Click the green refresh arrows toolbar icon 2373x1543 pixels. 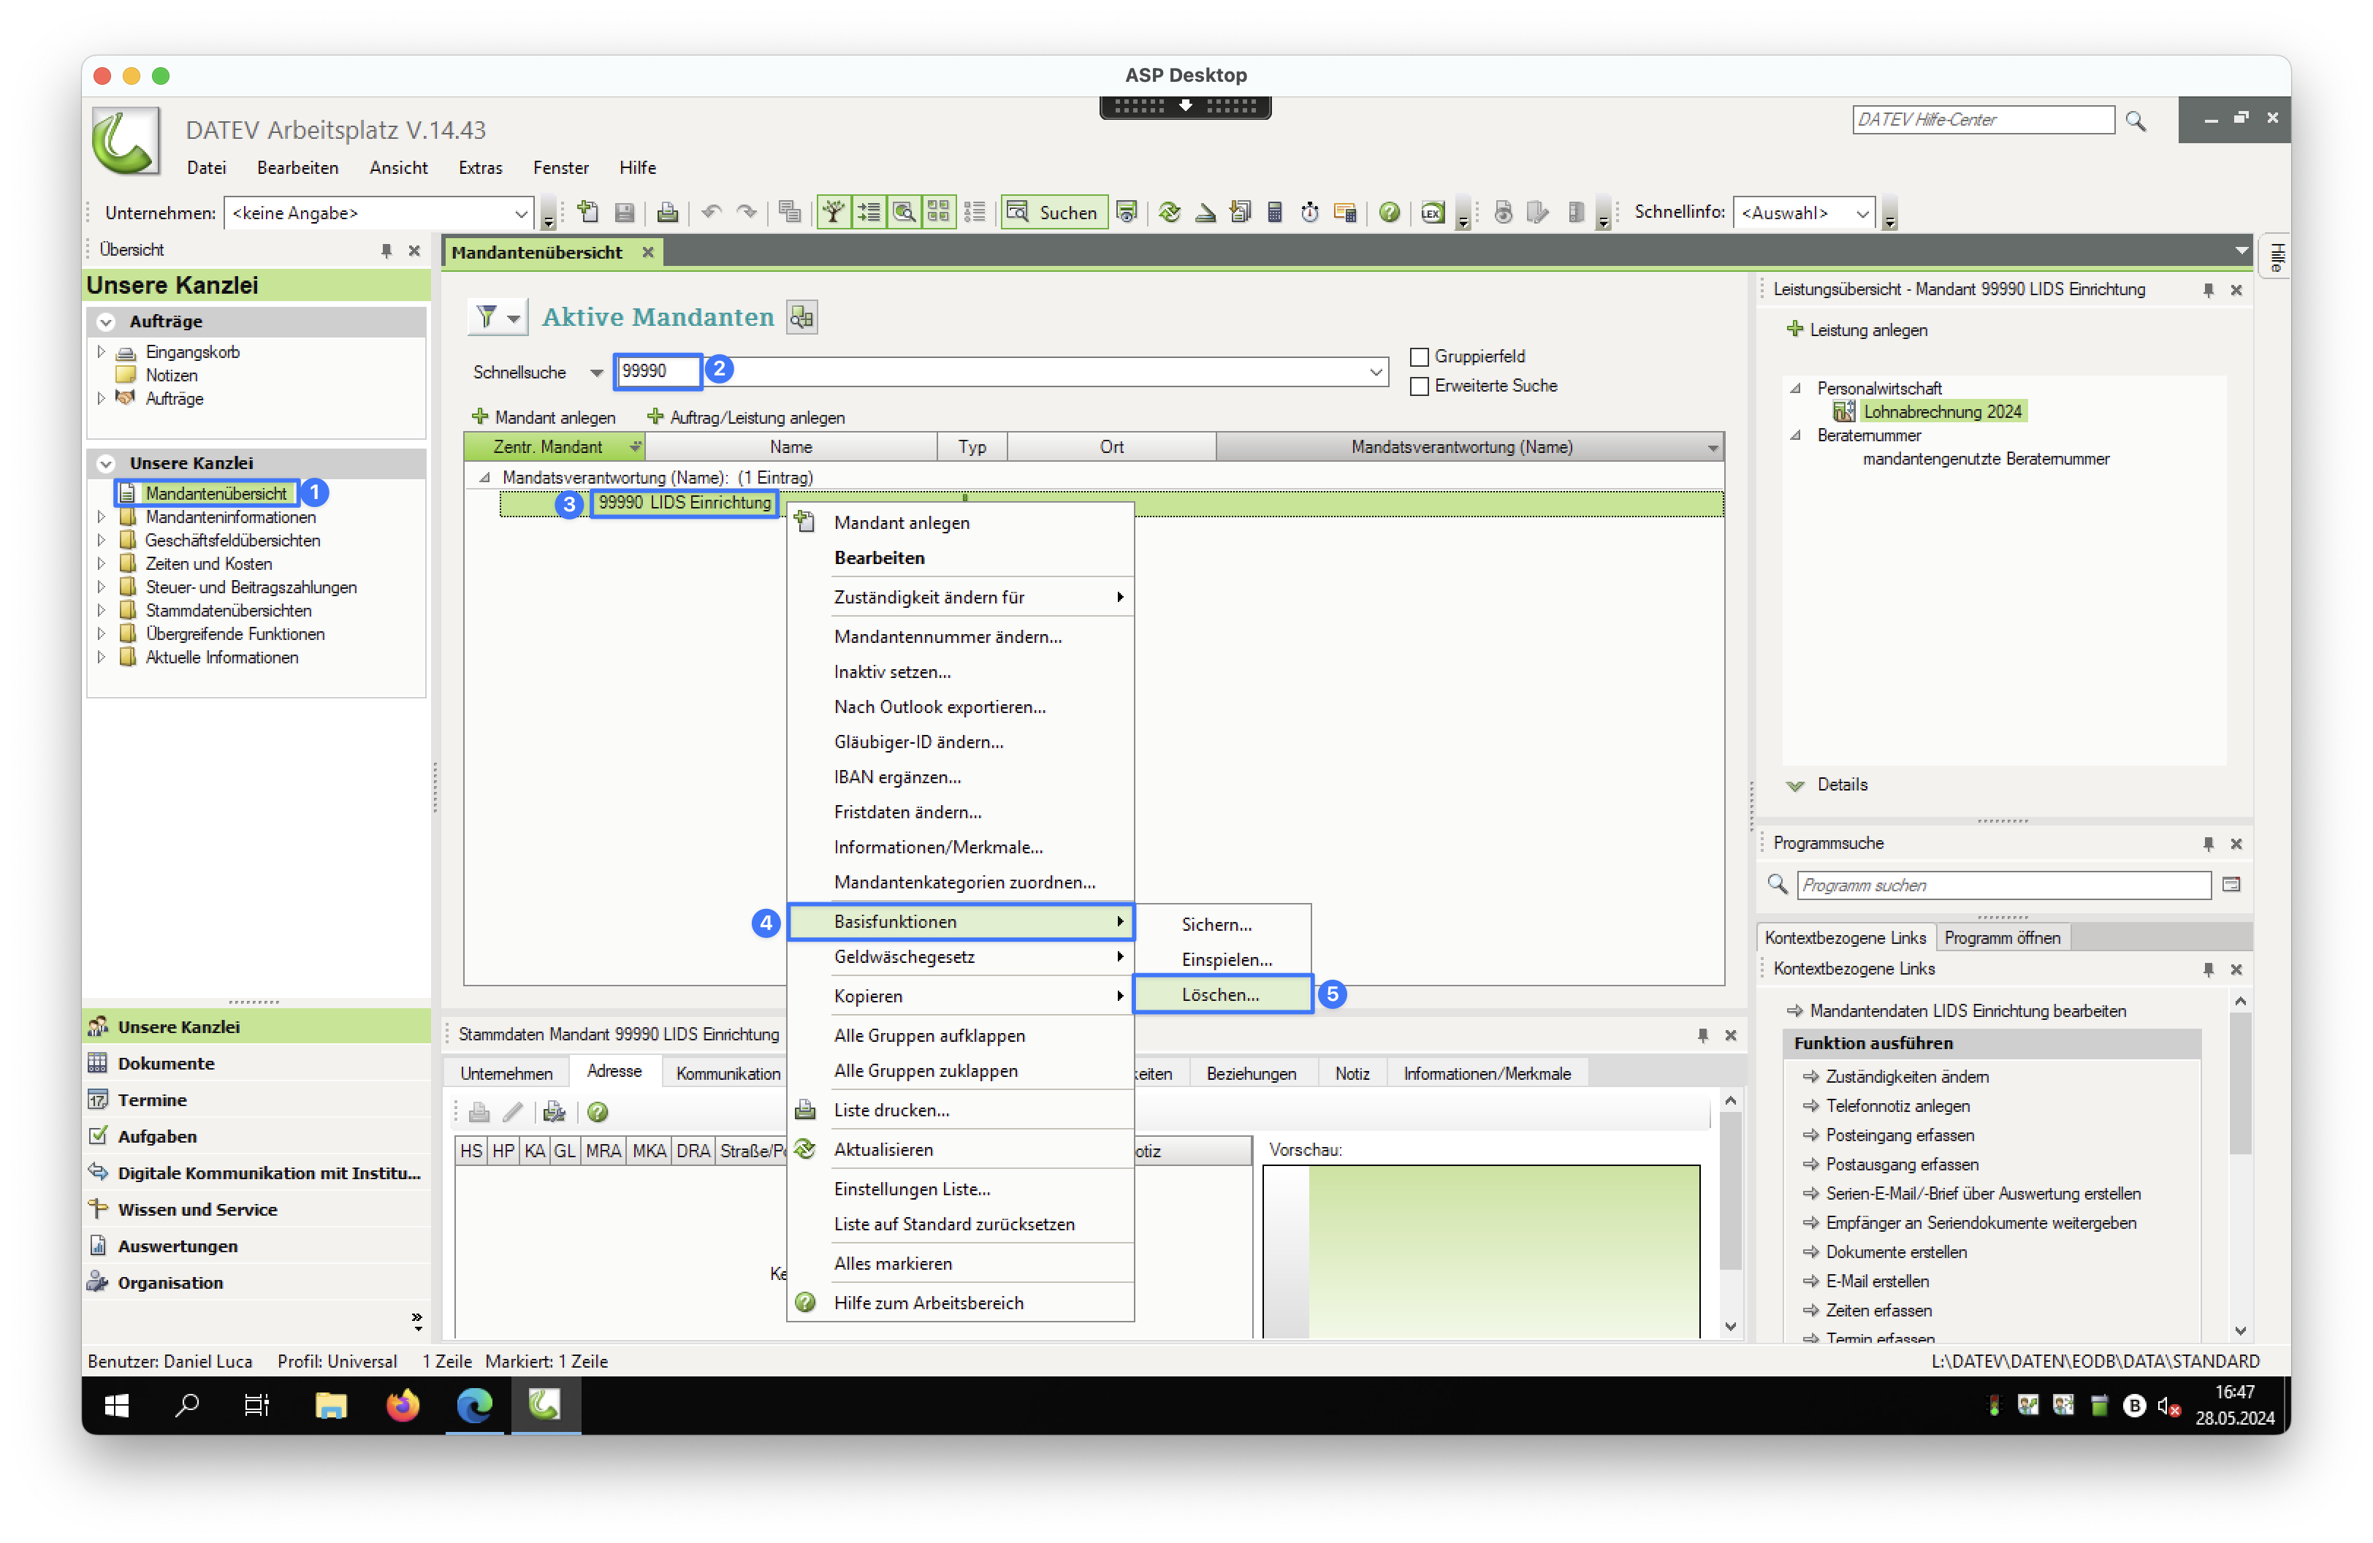[x=1170, y=213]
